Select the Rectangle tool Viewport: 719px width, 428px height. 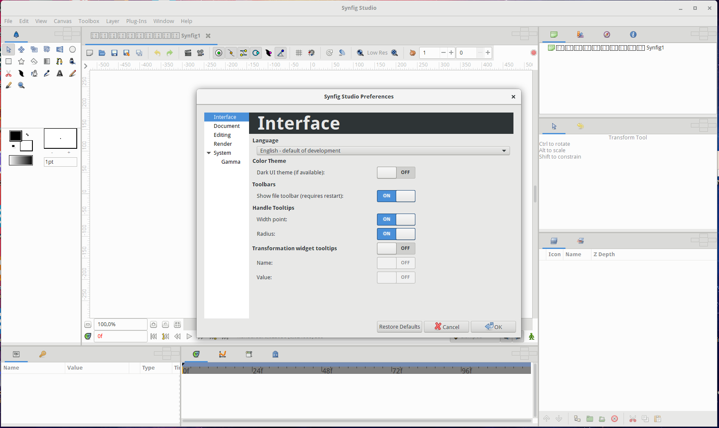[9, 61]
